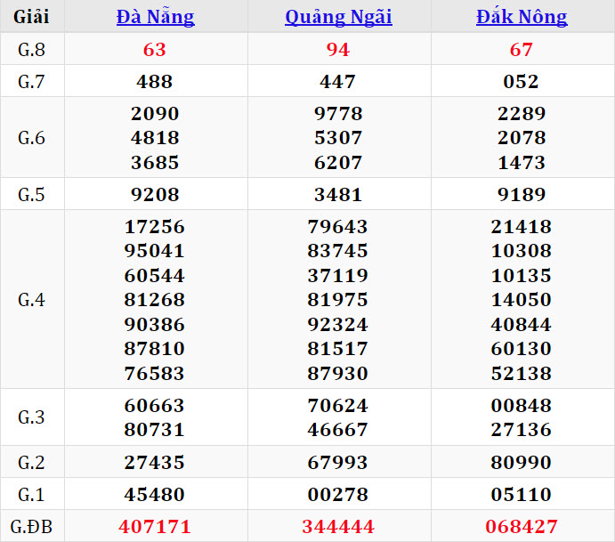Click G.6 number 2289
The width and height of the screenshot is (615, 542).
click(x=522, y=114)
